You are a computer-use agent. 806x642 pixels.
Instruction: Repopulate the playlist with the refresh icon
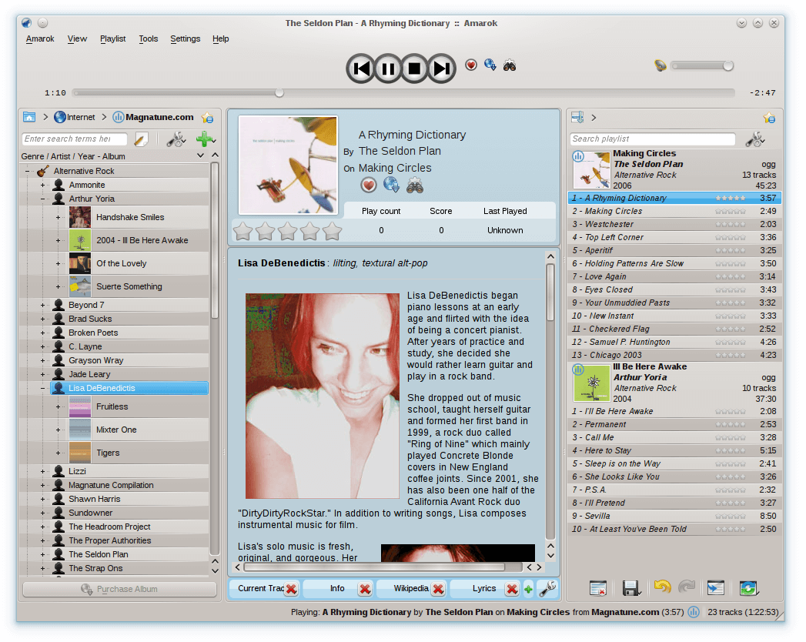coord(749,587)
